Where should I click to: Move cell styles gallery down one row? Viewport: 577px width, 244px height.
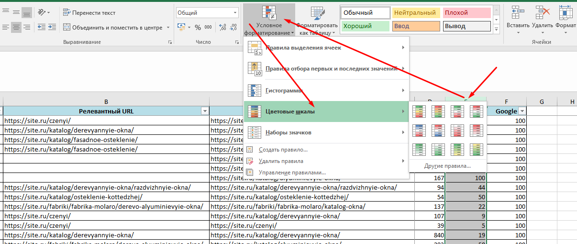pyautogui.click(x=497, y=20)
